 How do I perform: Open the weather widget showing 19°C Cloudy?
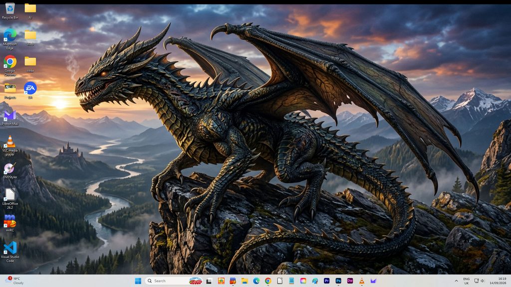pyautogui.click(x=14, y=281)
